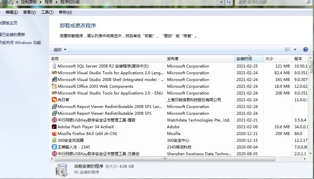Click the 王牌输入法 - 2345 icon

(54, 147)
